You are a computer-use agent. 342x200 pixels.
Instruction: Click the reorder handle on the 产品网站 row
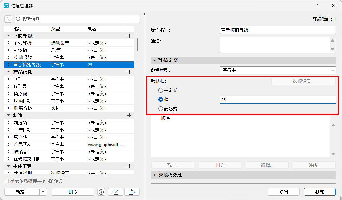click(8, 144)
